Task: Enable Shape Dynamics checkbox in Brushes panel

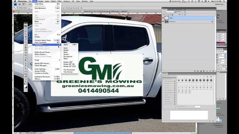Action: pyautogui.click(x=164, y=81)
